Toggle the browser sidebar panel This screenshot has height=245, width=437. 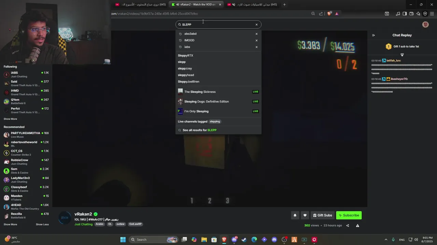pos(405,14)
